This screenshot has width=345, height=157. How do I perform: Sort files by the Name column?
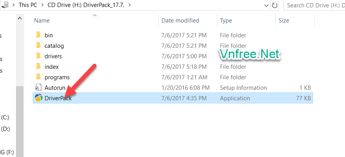42,21
